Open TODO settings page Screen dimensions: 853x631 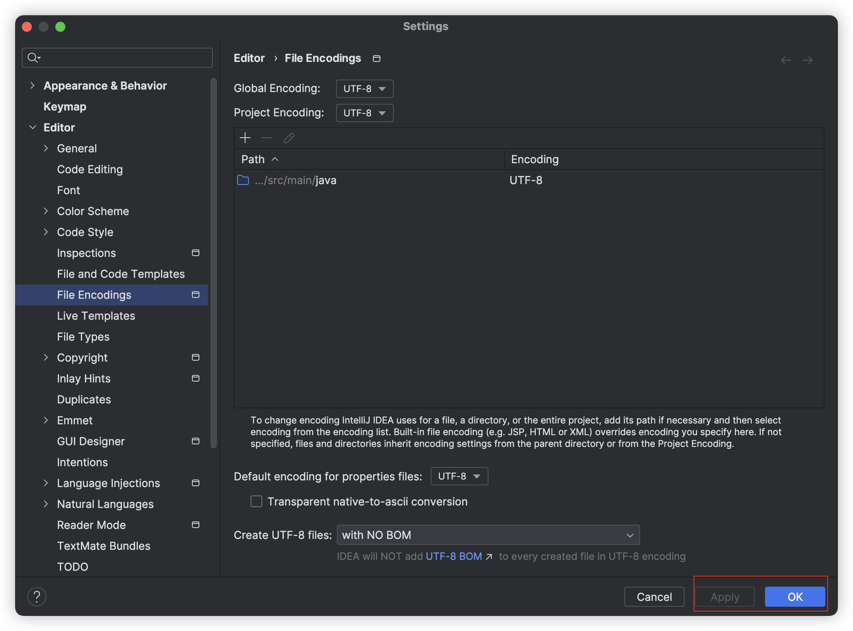pyautogui.click(x=72, y=567)
